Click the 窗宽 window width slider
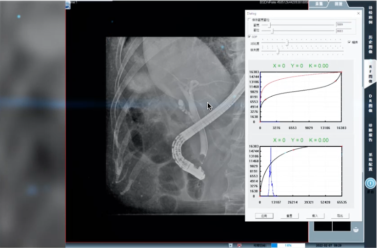The height and width of the screenshot is (248, 377). [x=298, y=25]
